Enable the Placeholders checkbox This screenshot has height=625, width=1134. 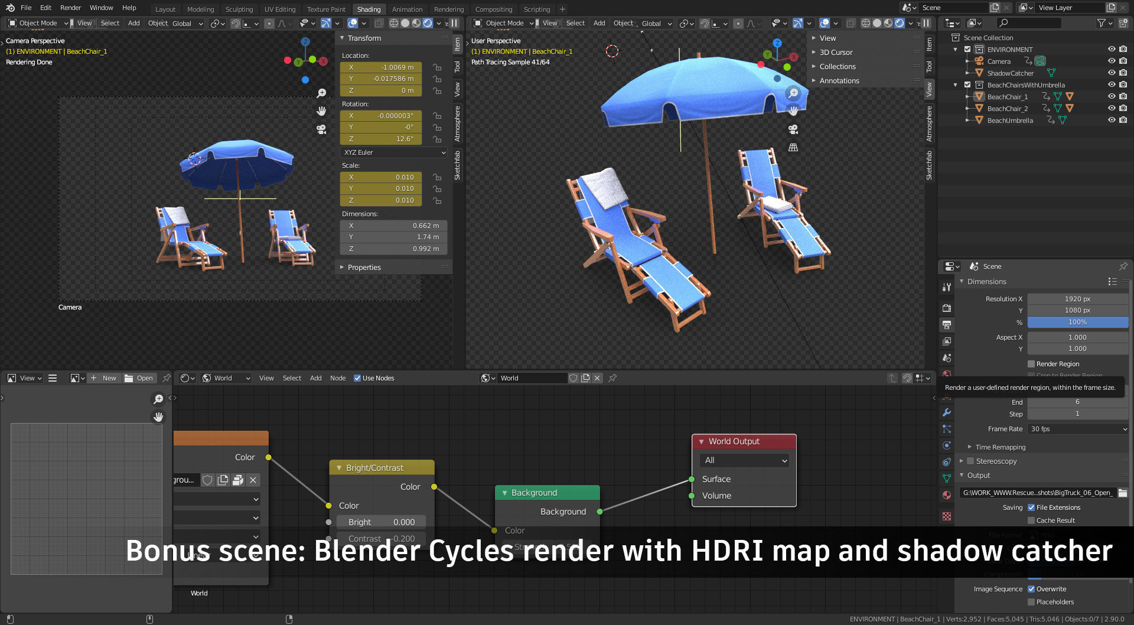[1031, 602]
